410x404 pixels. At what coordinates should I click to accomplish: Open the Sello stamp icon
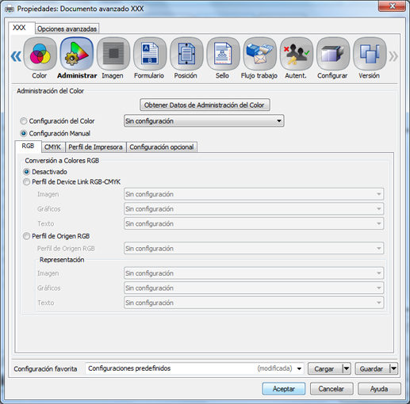point(223,54)
